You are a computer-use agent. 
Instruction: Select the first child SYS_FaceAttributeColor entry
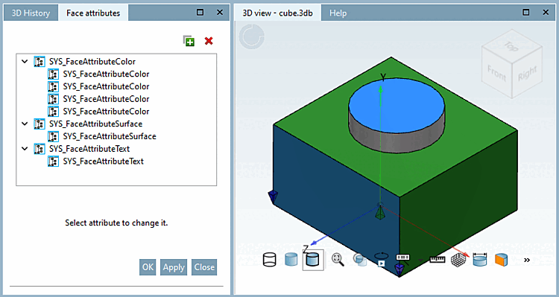[107, 74]
